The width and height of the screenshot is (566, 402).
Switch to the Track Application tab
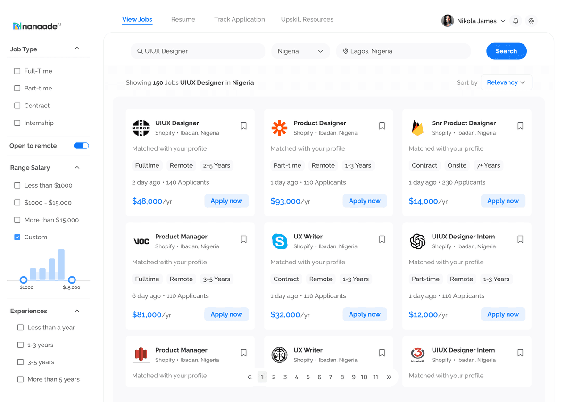(x=239, y=19)
